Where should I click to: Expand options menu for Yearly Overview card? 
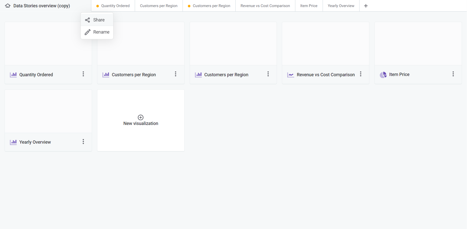click(83, 142)
